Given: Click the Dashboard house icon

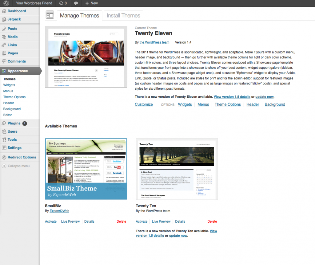Looking at the screenshot, I should (x=4, y=11).
